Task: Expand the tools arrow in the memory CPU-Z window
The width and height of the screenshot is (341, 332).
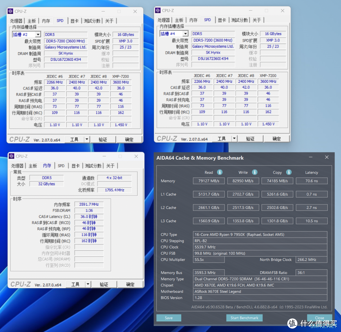Action: click(x=88, y=284)
